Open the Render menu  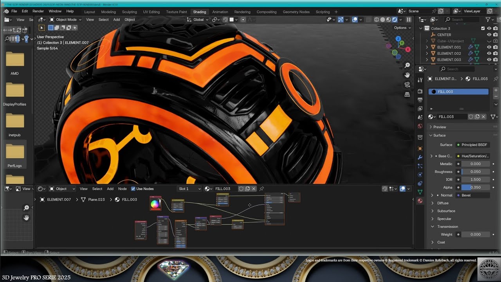point(38,11)
